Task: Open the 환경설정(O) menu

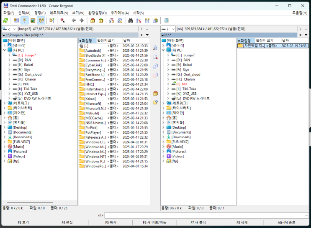Action: click(98, 13)
